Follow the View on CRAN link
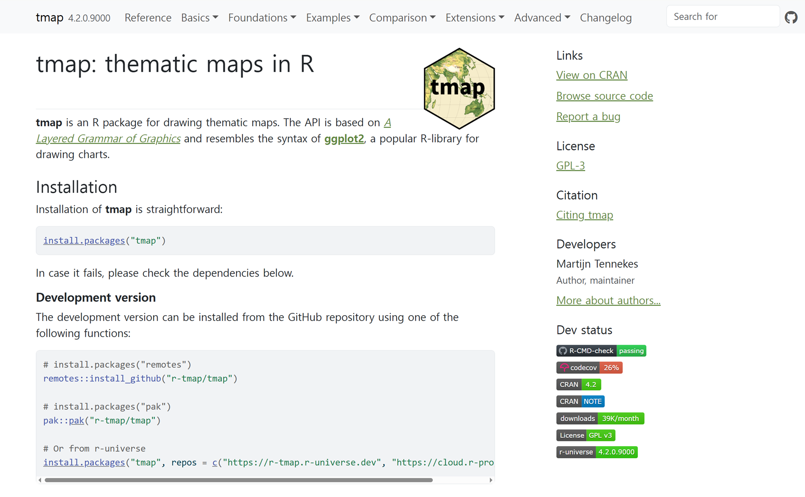The width and height of the screenshot is (805, 497). 591,75
